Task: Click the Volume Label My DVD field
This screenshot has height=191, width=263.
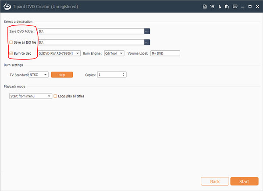Action: coord(165,53)
